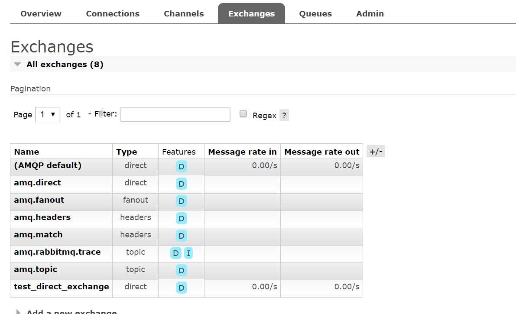Viewport: 516px width, 314px height.
Task: Go to the Admin tab
Action: (x=370, y=14)
